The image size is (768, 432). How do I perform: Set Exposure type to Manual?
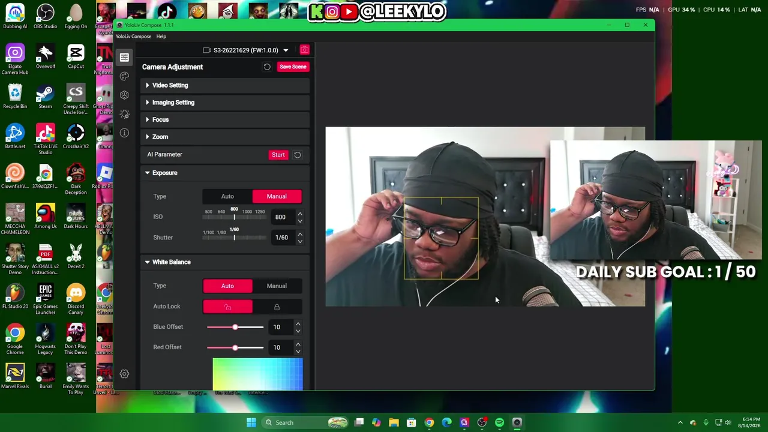[x=277, y=196]
